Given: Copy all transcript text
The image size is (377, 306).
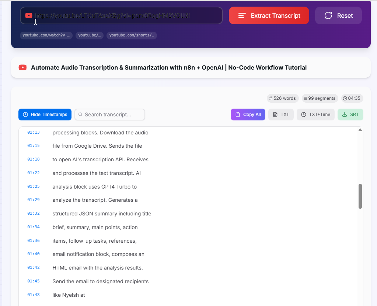Looking at the screenshot, I should coord(248,115).
